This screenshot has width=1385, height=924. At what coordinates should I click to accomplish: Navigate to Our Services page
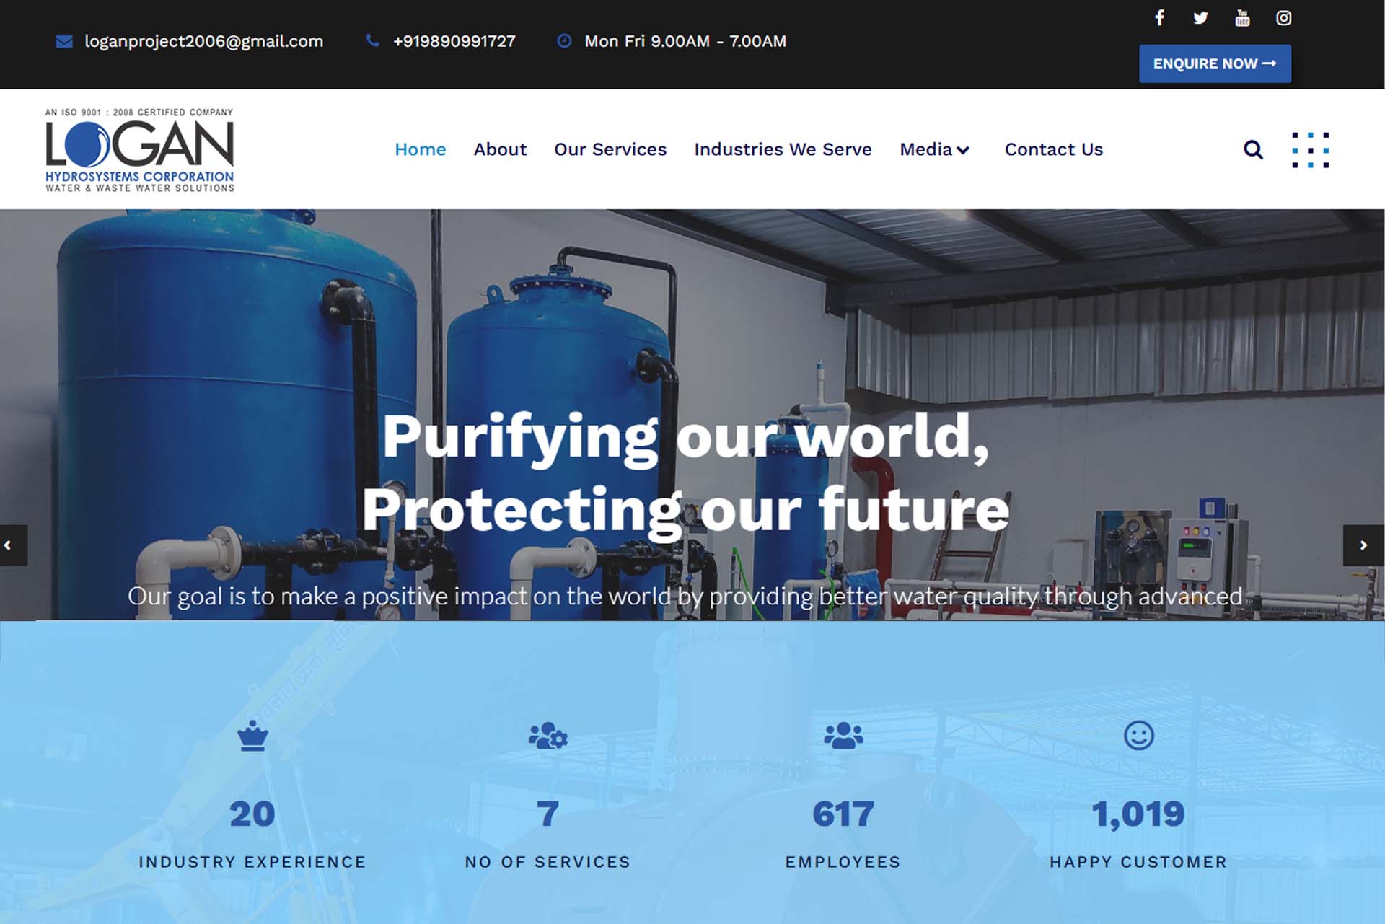[610, 149]
